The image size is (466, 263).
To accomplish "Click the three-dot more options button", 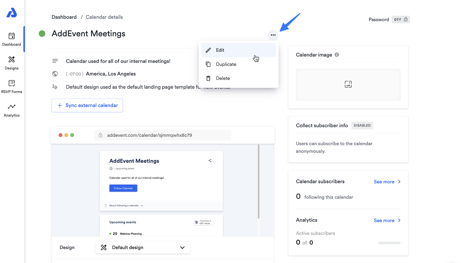I will [x=273, y=35].
